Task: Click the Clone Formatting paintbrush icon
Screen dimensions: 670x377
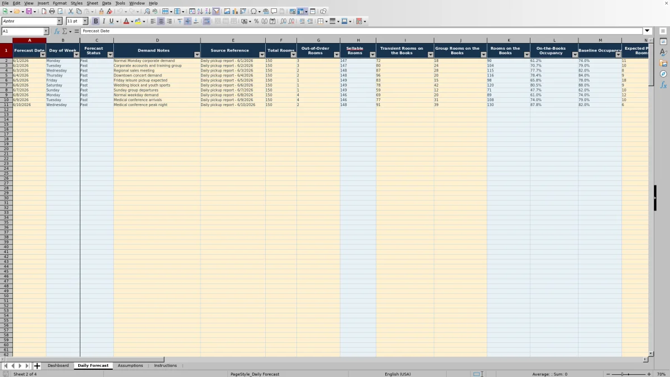Action: point(101,11)
